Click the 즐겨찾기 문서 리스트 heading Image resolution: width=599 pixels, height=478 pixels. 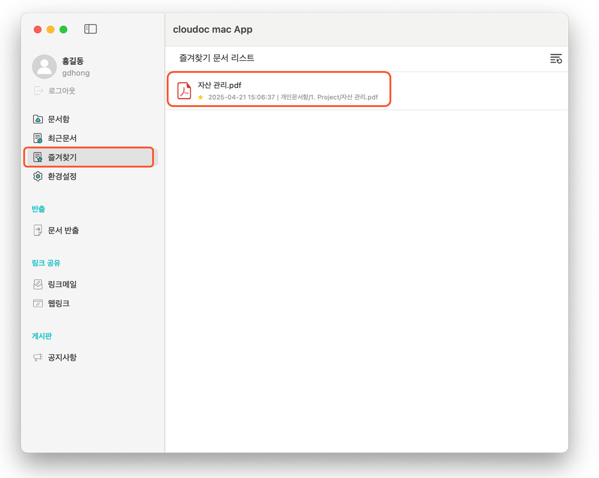[x=217, y=58]
